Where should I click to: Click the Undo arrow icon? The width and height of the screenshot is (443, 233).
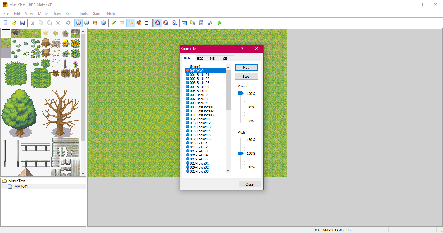click(68, 23)
